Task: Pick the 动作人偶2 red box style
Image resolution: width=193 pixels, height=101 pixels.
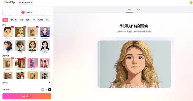Action: tap(20, 63)
